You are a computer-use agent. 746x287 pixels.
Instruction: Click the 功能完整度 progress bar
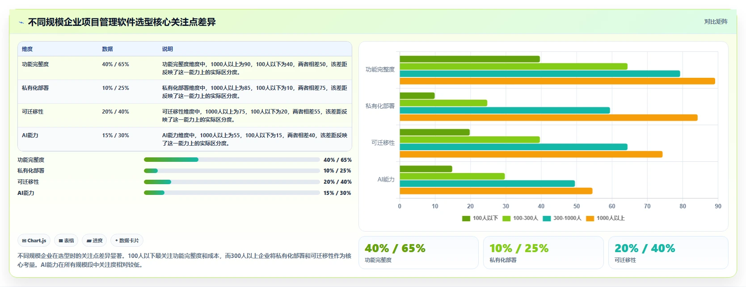click(x=232, y=160)
